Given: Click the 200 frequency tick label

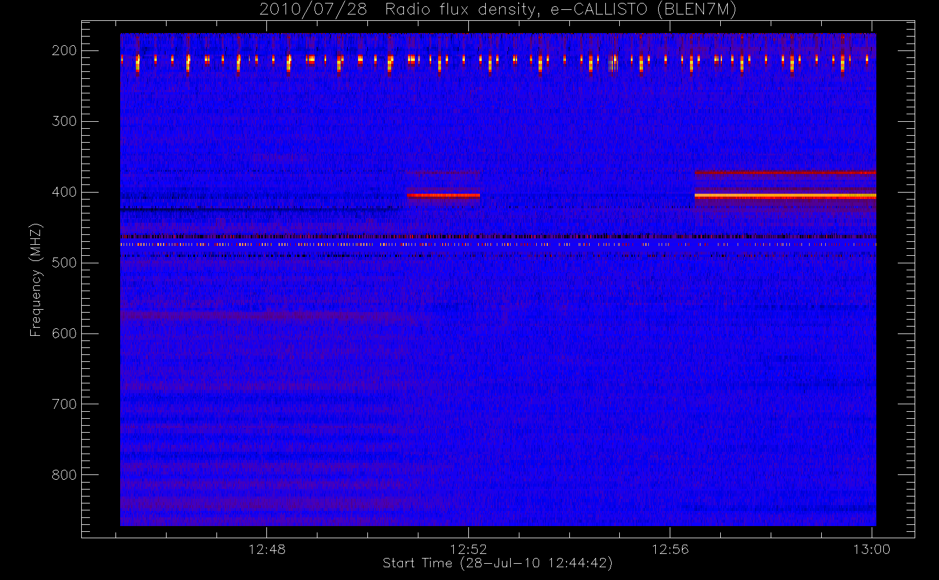Looking at the screenshot, I should point(64,50).
